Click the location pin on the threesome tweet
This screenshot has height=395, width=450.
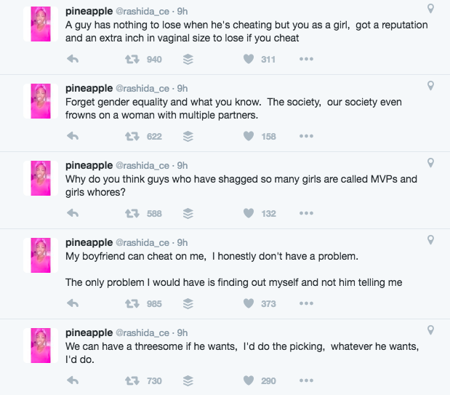coord(430,330)
